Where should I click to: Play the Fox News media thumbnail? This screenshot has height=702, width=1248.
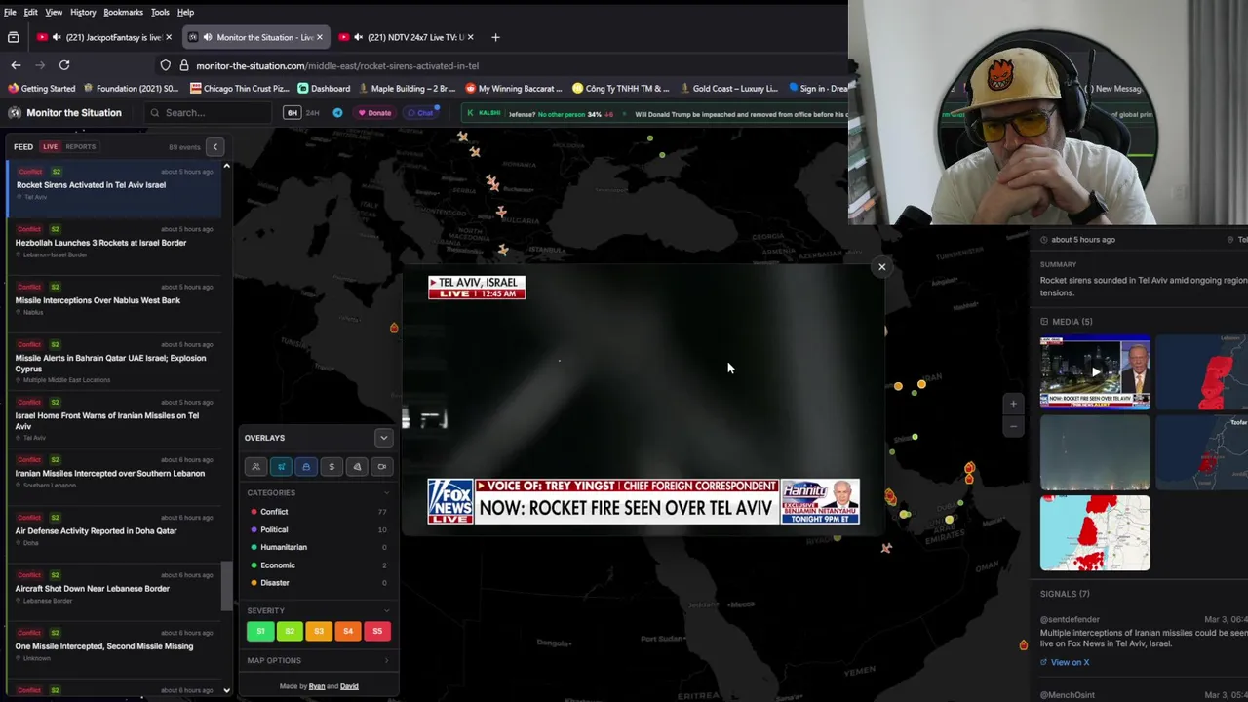click(x=1095, y=371)
